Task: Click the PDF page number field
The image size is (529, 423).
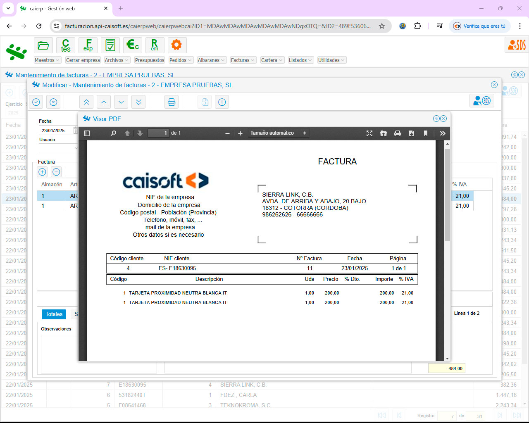Action: (x=159, y=133)
